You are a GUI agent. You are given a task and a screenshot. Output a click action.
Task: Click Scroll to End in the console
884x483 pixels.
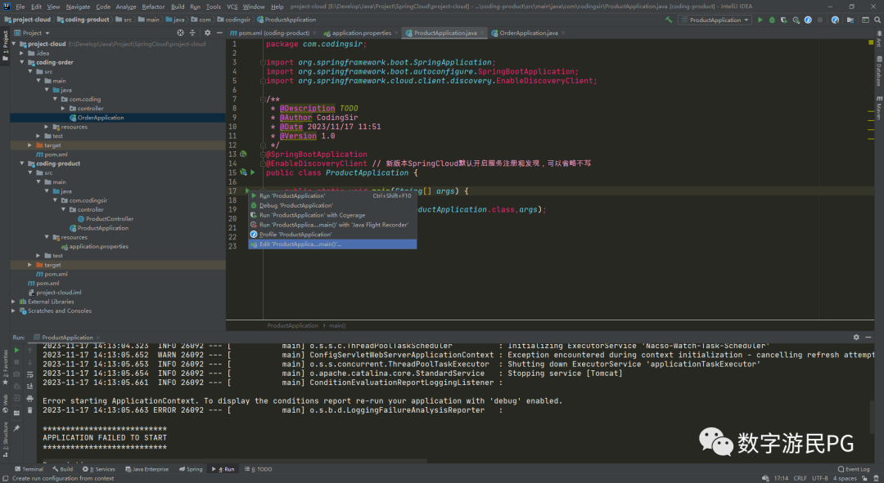tap(30, 387)
